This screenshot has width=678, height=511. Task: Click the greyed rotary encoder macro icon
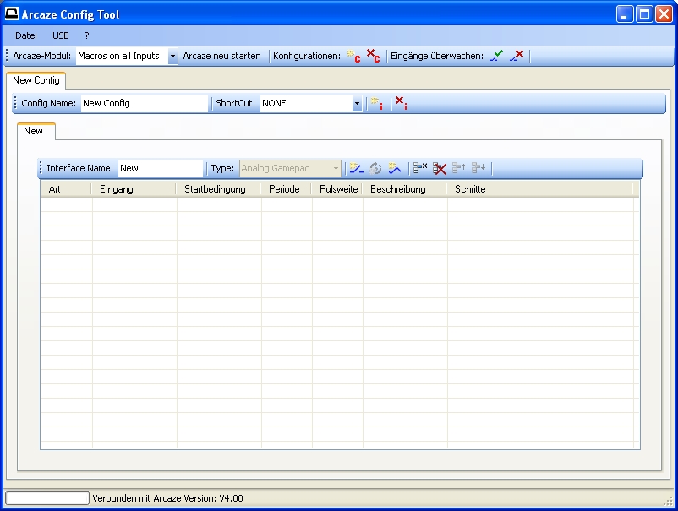tap(375, 168)
